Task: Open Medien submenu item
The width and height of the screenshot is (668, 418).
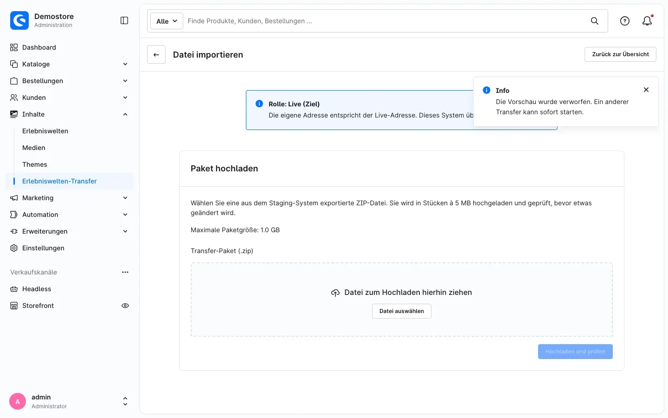Action: tap(34, 148)
